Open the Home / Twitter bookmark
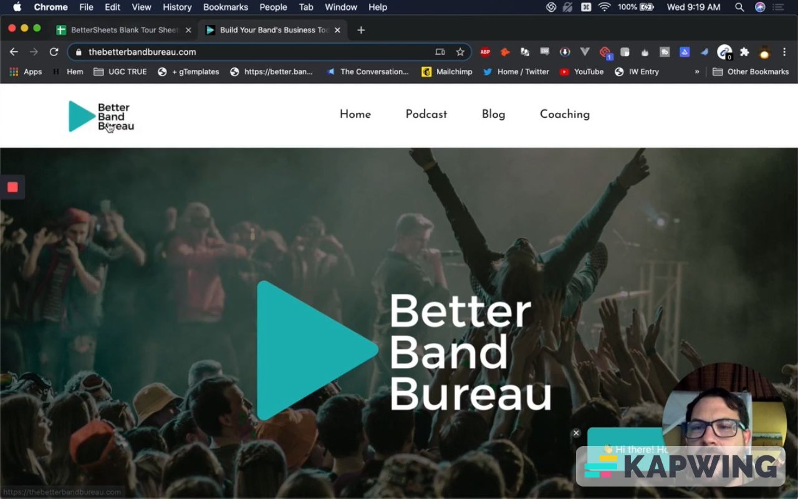Viewport: 798px width, 499px height. [x=516, y=72]
